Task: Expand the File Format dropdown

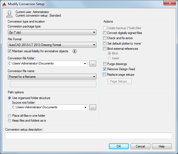Action: [x=52, y=45]
